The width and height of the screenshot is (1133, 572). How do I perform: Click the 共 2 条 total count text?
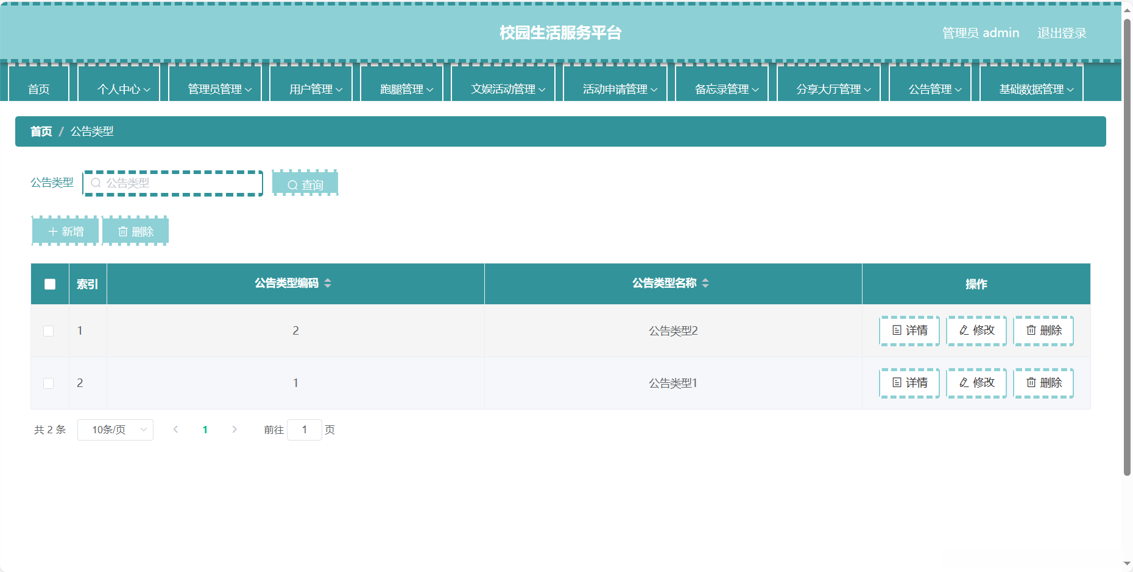pos(50,430)
